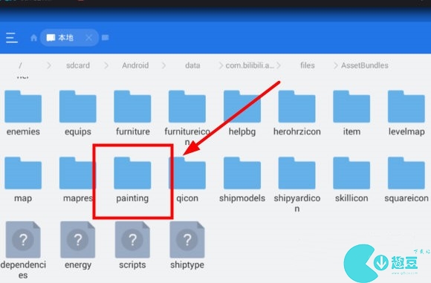
Task: Open the hamburger menu icon
Action: pos(12,38)
